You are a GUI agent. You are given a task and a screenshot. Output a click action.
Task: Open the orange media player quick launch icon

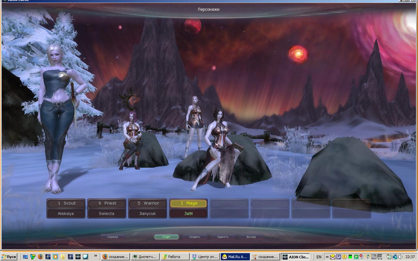point(56,257)
